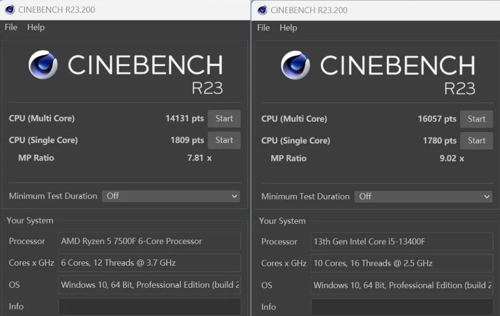Start the Single Core test beside 1780 pts
This screenshot has width=500, height=316.
pyautogui.click(x=477, y=141)
